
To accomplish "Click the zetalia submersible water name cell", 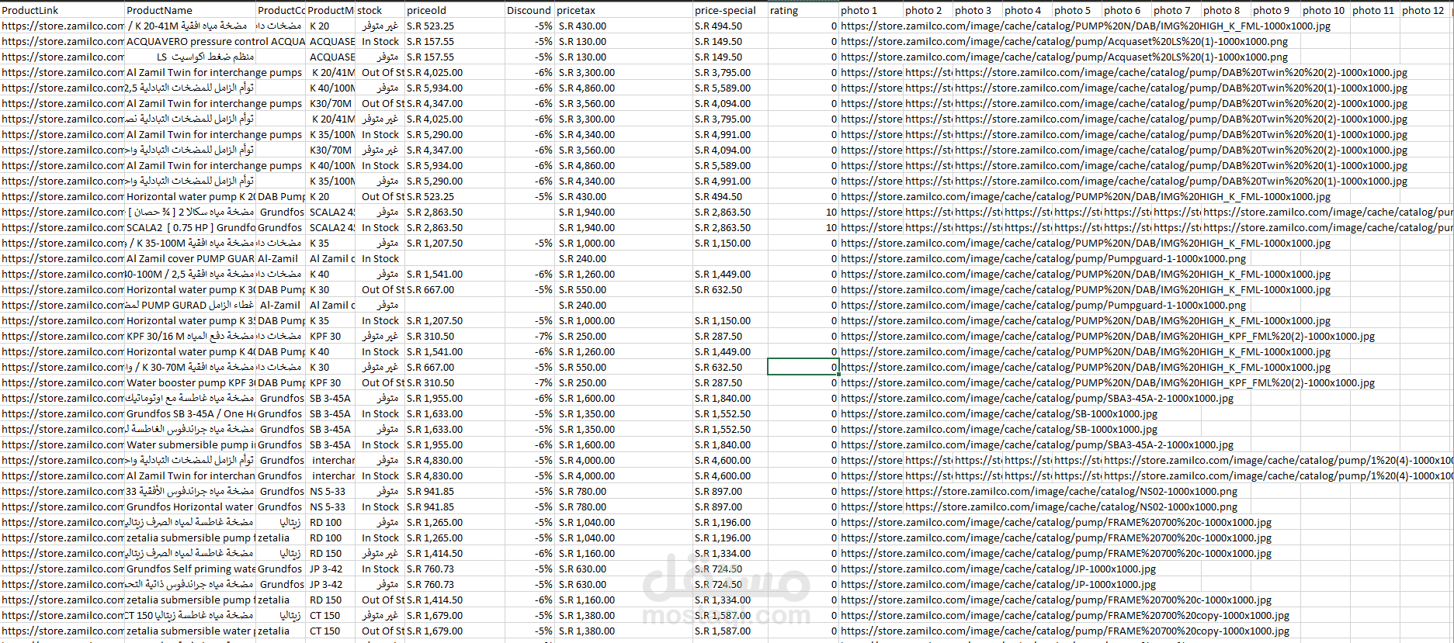I will pos(190,631).
